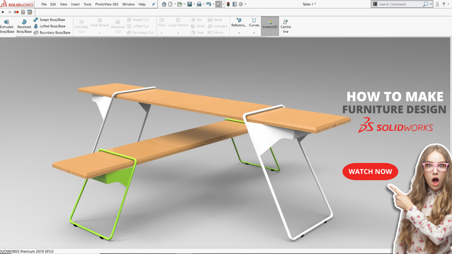452x254 pixels.
Task: Open File Properties icon
Action: click(x=234, y=4)
